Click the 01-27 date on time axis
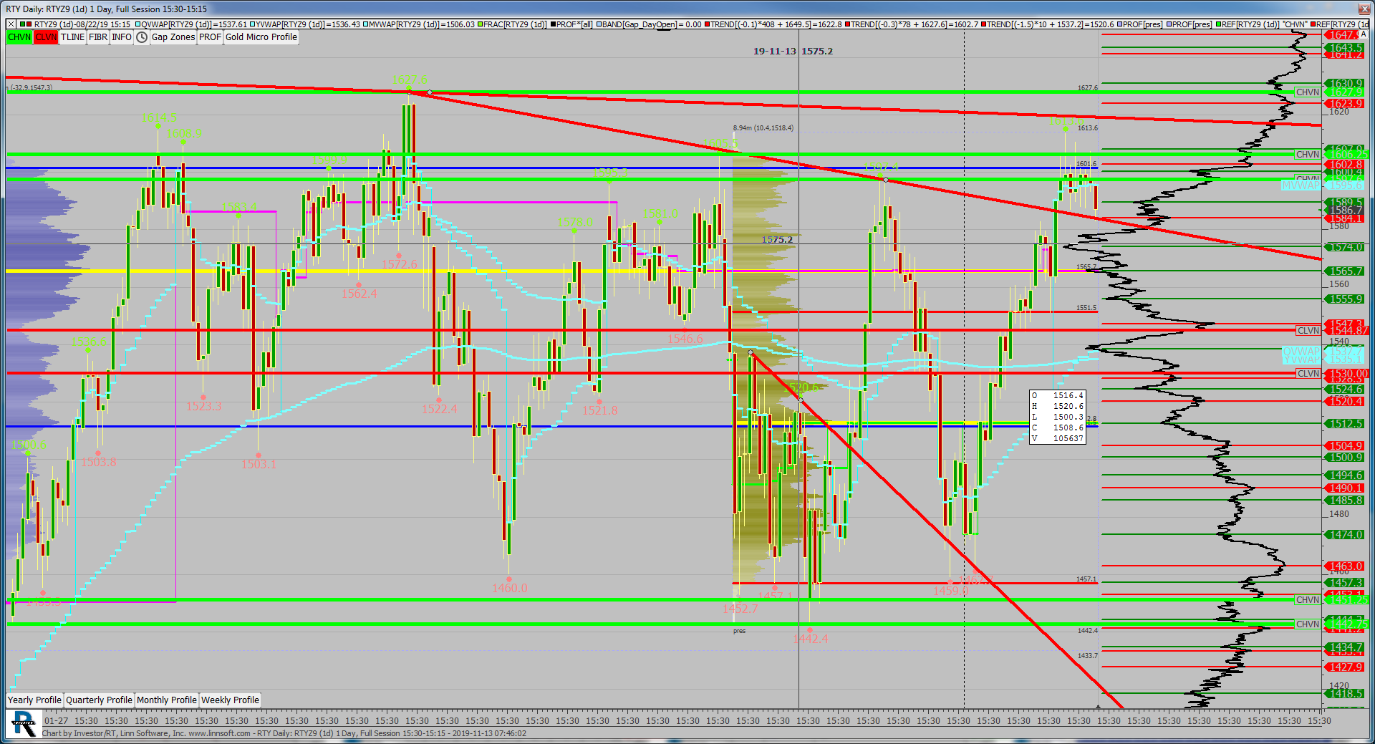Image resolution: width=1375 pixels, height=744 pixels. pos(56,721)
